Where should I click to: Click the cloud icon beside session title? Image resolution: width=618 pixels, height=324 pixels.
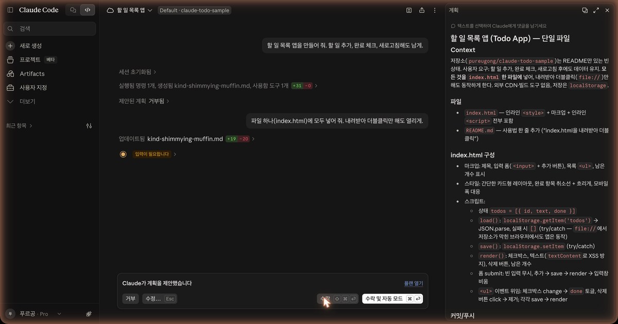tap(110, 10)
